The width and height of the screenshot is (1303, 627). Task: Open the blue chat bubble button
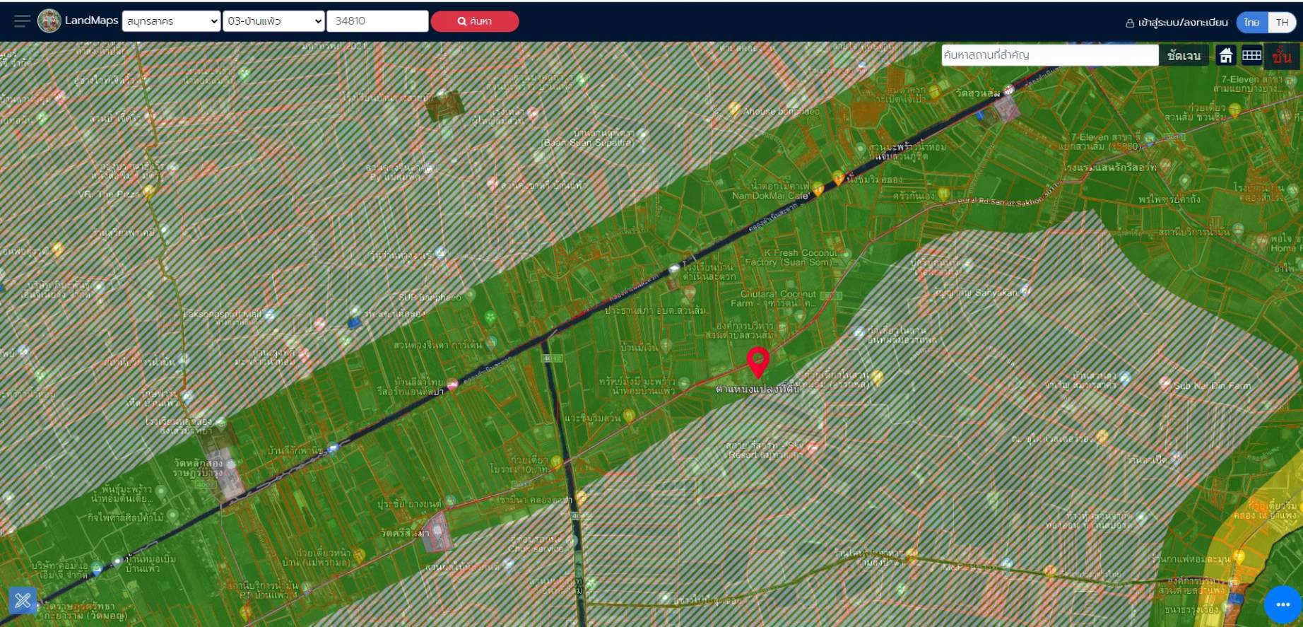[x=1283, y=604]
